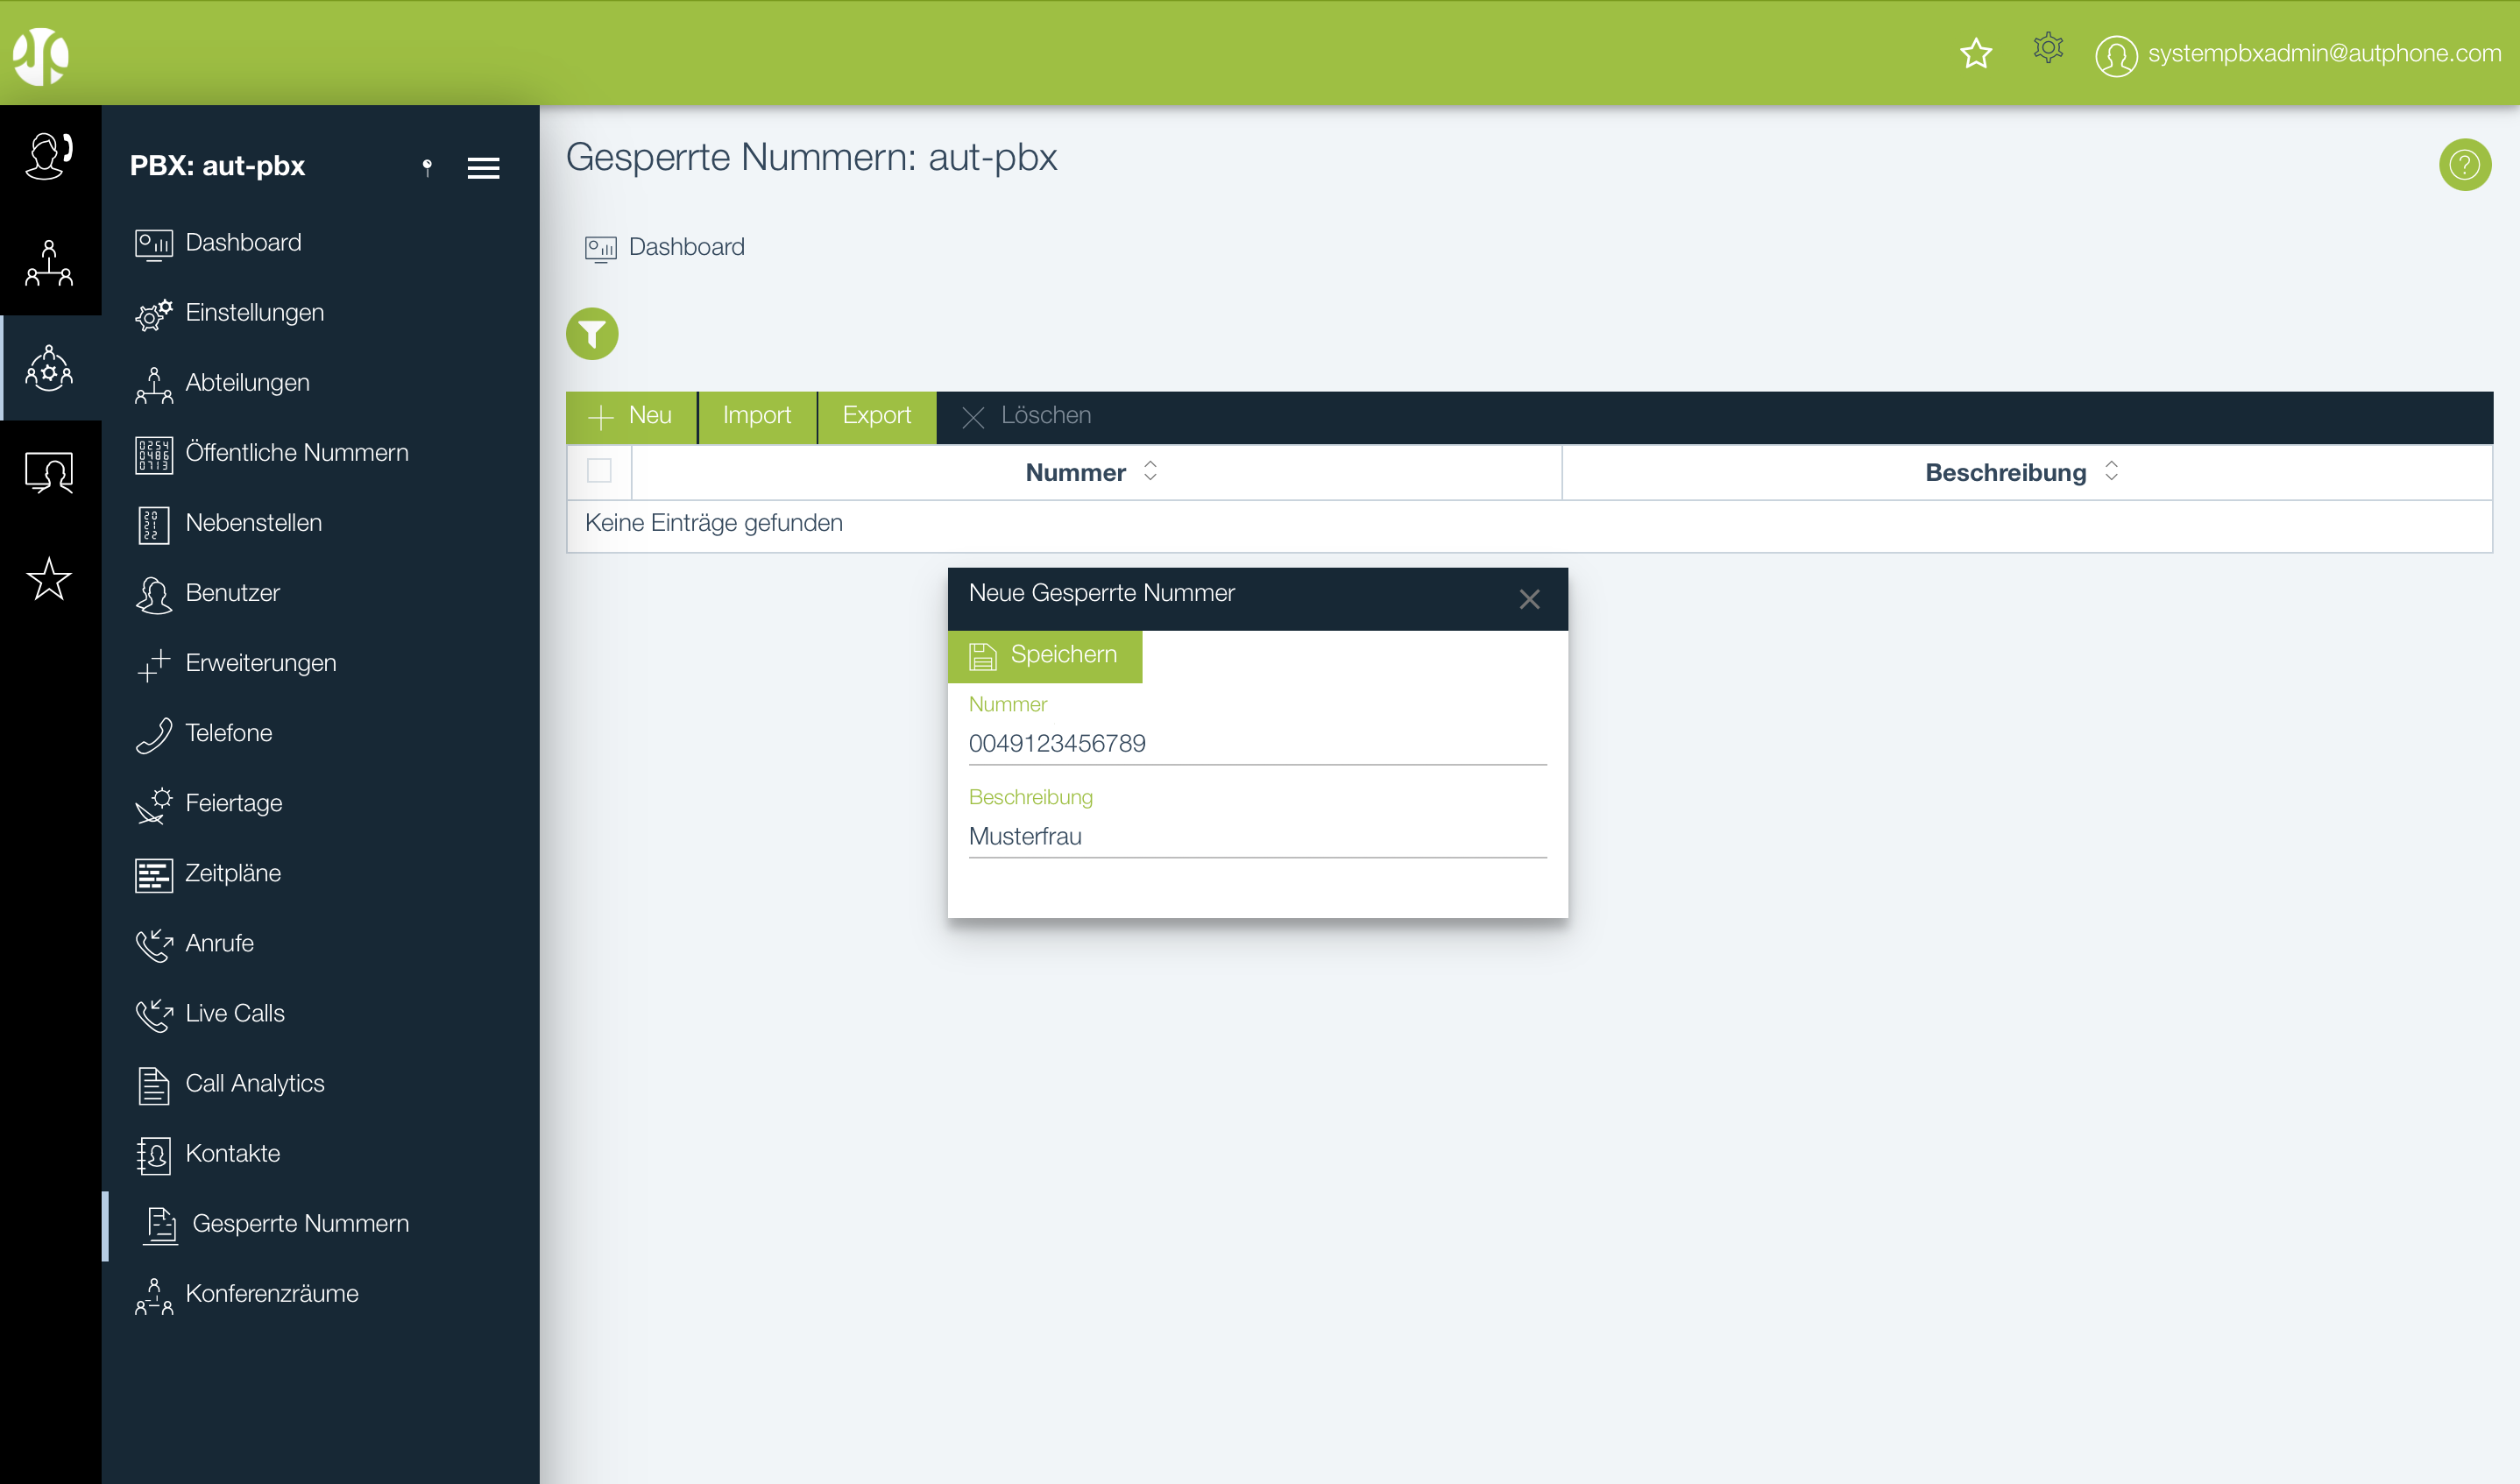Click the green filter funnel icon

click(x=592, y=333)
